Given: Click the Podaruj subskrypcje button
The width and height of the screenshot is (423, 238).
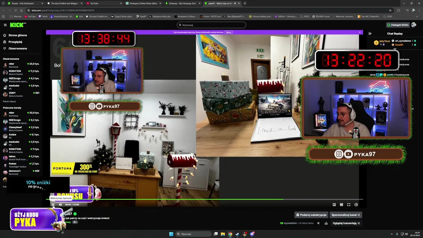Looking at the screenshot, I should pyautogui.click(x=311, y=215).
